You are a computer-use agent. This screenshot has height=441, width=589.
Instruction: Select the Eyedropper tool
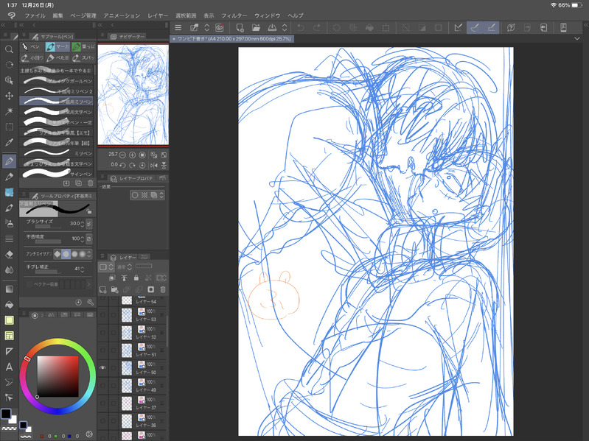tap(9, 142)
